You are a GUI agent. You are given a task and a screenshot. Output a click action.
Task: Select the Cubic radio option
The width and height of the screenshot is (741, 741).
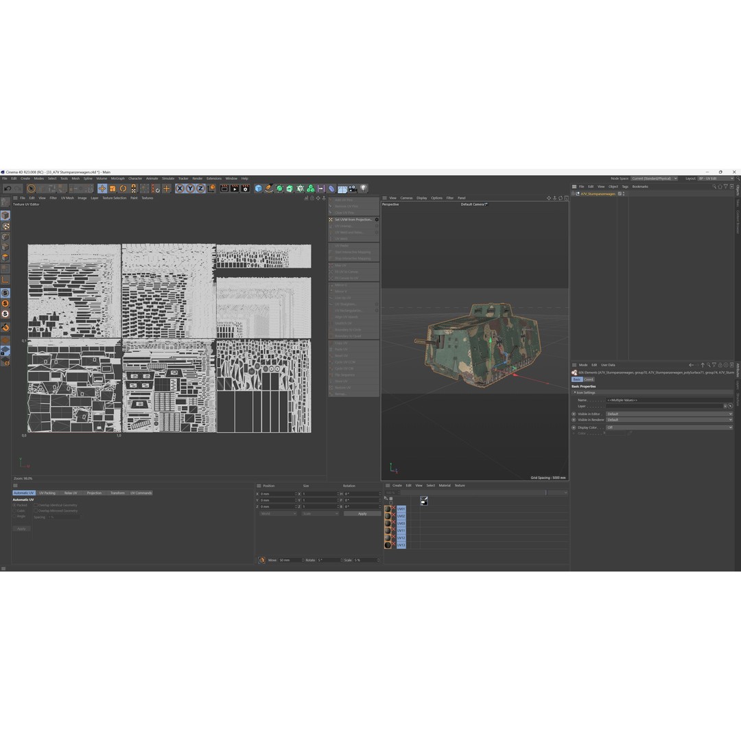coord(14,511)
